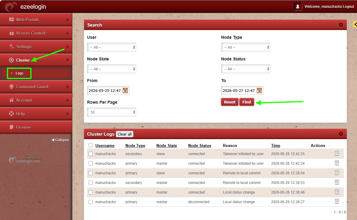Collapse the sidebar with Collapse link
357x220 pixels.
(x=60, y=140)
